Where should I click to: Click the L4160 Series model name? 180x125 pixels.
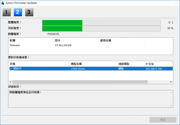pos(78,69)
